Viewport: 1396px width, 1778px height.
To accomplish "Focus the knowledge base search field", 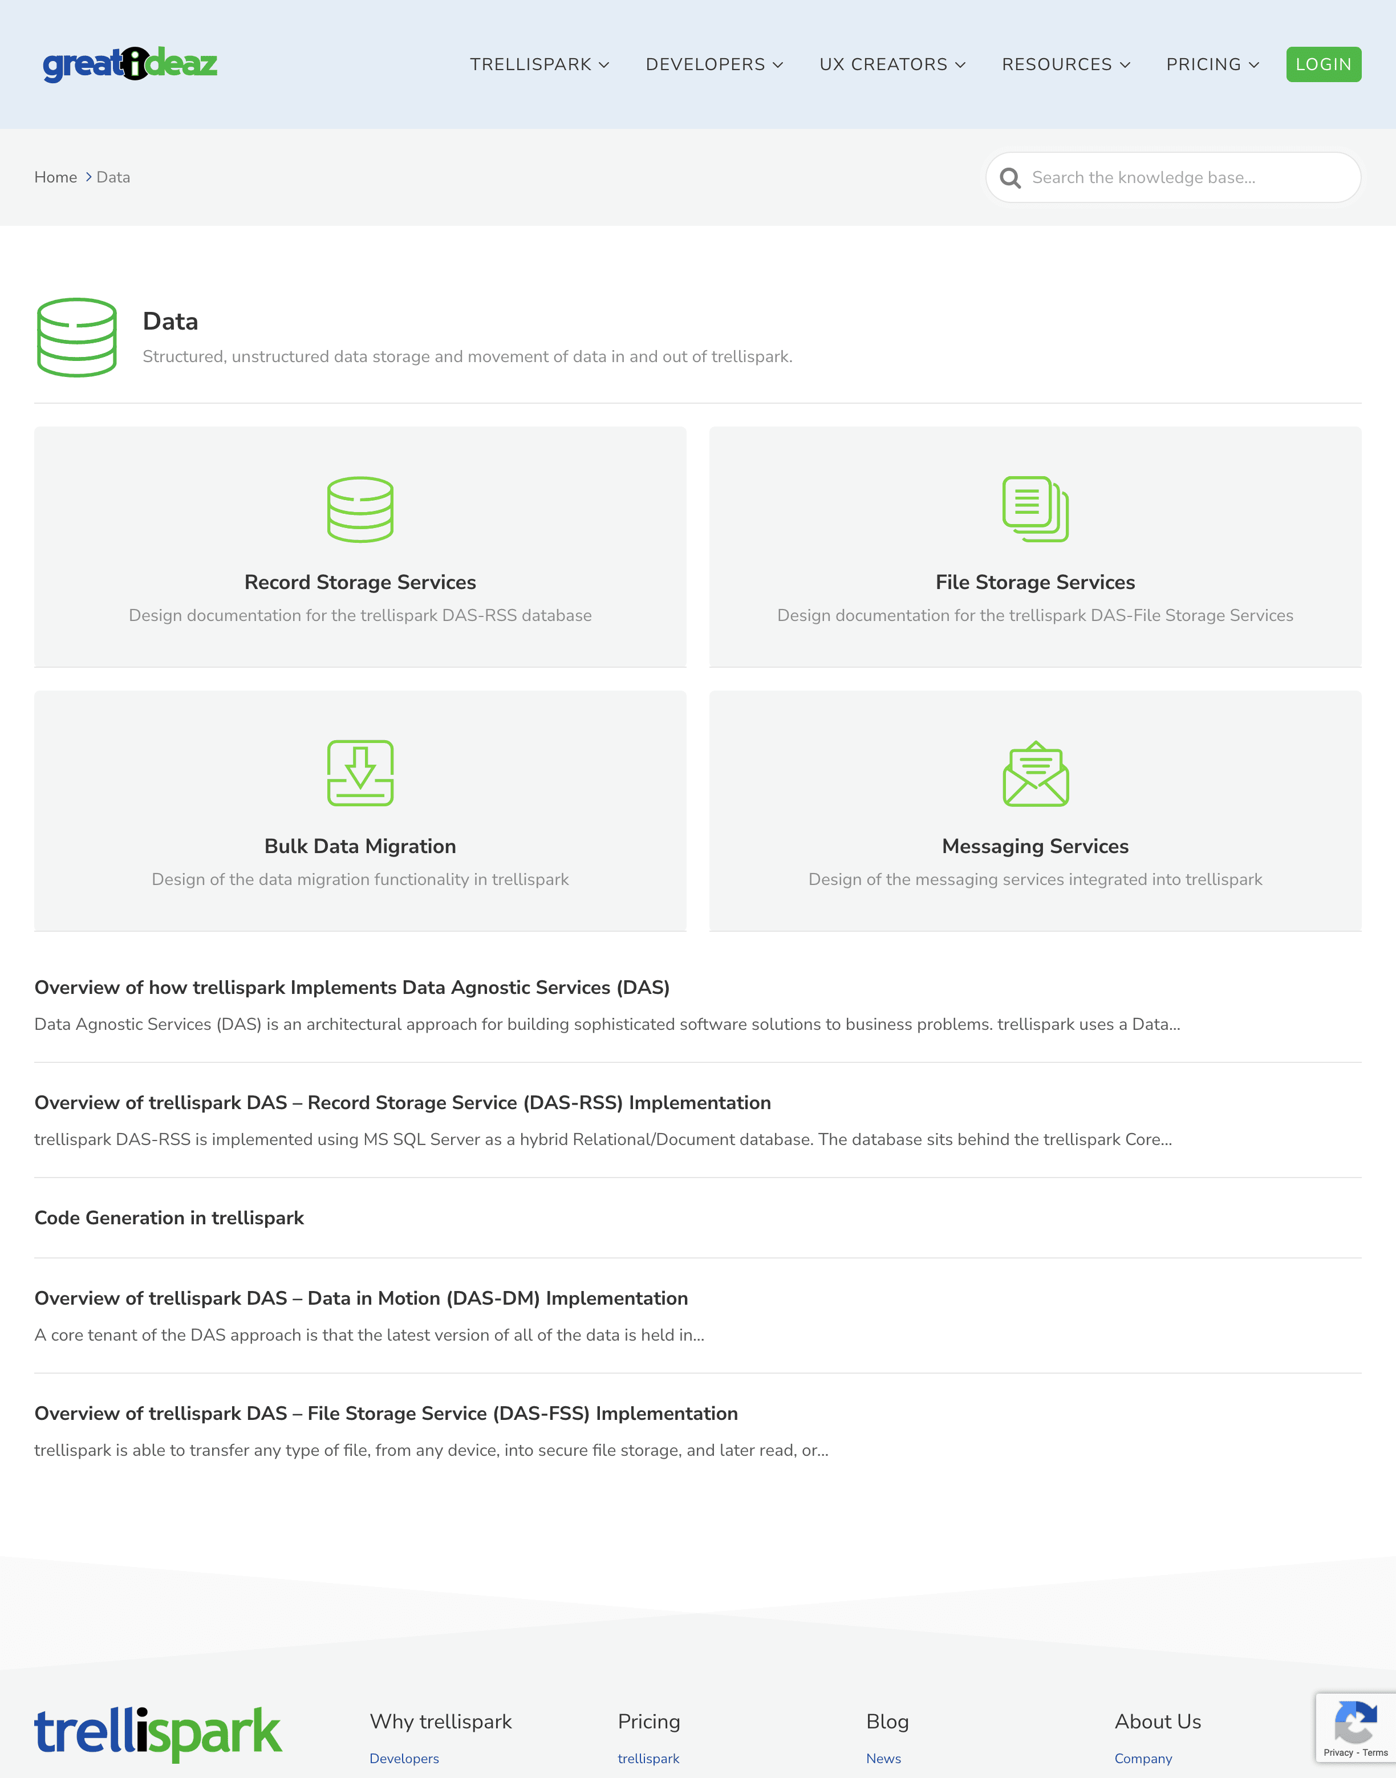I will tap(1185, 177).
